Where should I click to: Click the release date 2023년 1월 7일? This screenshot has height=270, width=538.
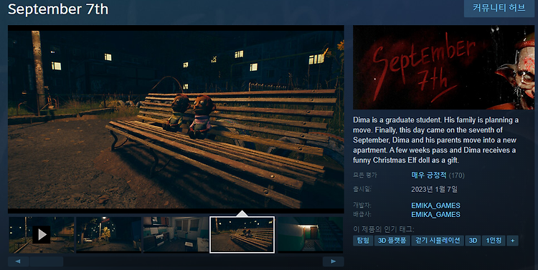434,189
